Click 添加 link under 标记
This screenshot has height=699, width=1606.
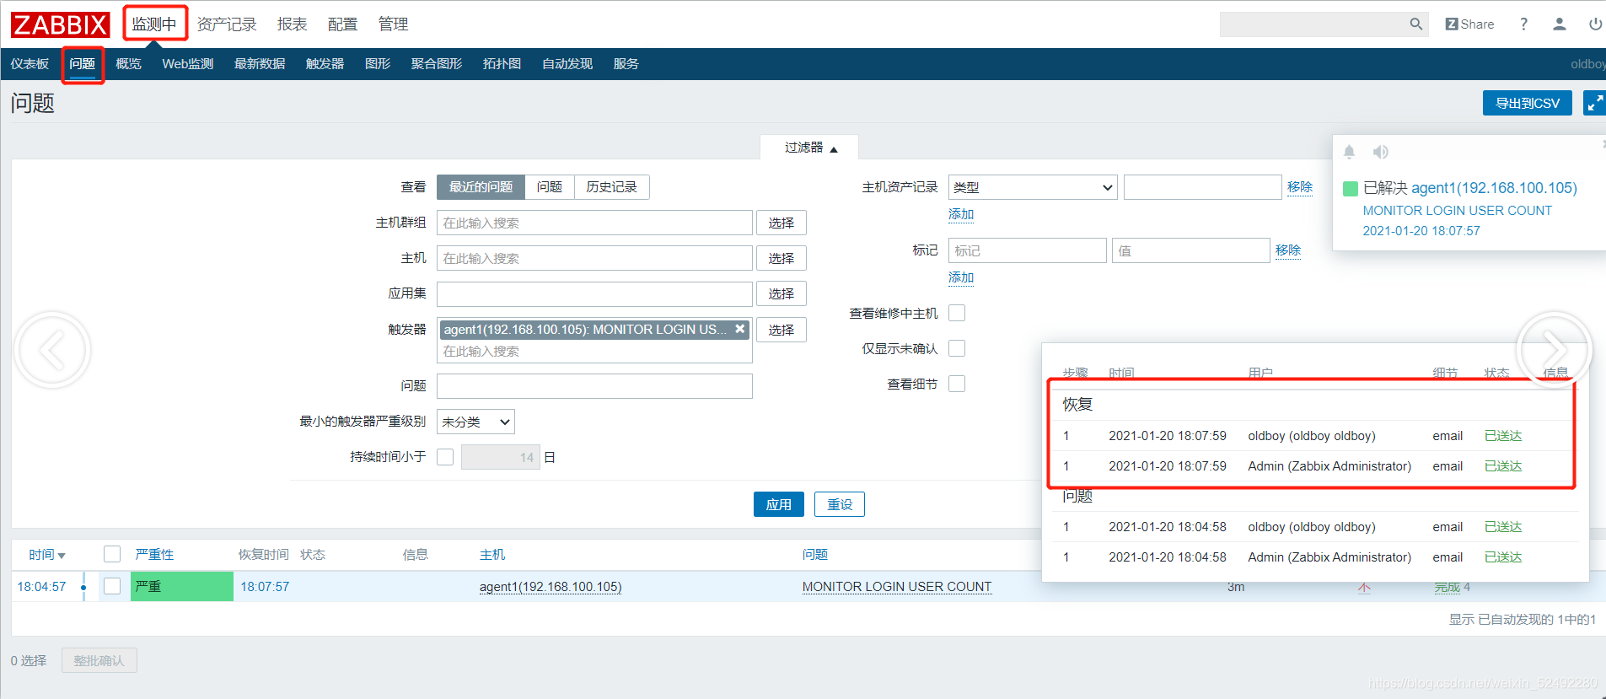[x=961, y=277]
